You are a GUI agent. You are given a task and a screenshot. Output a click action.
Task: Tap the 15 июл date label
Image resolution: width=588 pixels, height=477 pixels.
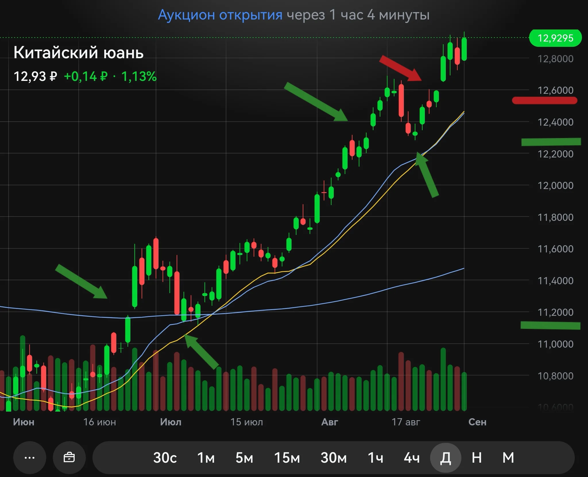tap(247, 422)
